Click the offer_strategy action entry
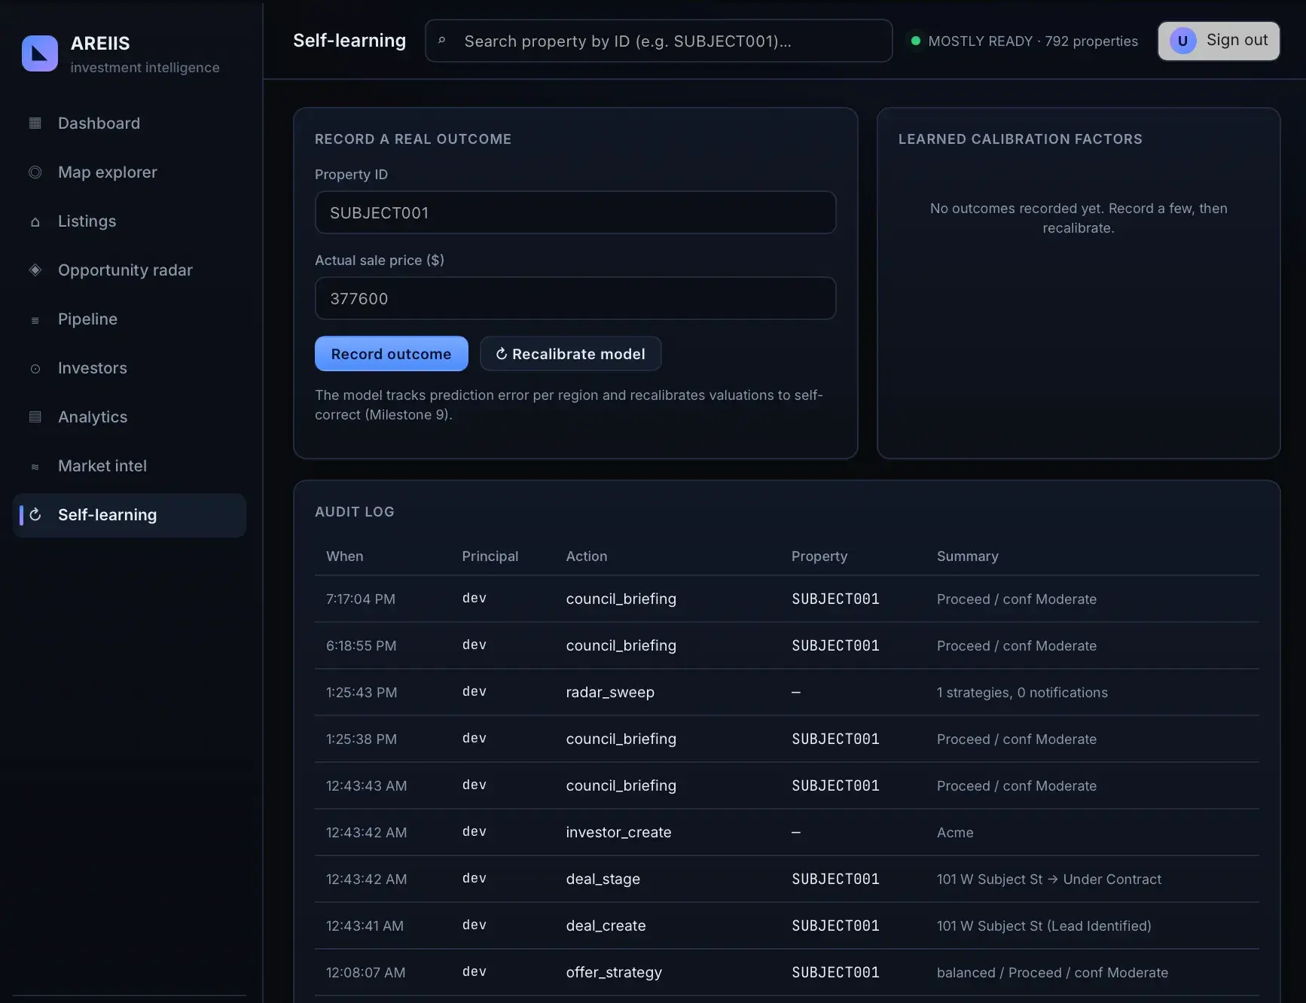This screenshot has width=1306, height=1003. coord(614,972)
